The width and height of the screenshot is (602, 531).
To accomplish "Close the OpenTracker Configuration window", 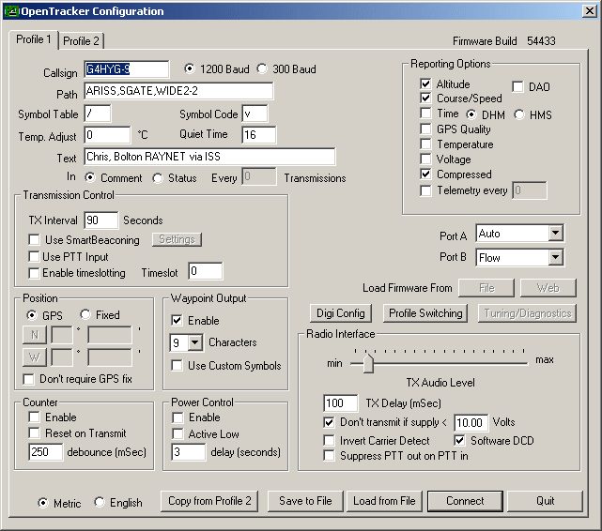I will pyautogui.click(x=589, y=10).
